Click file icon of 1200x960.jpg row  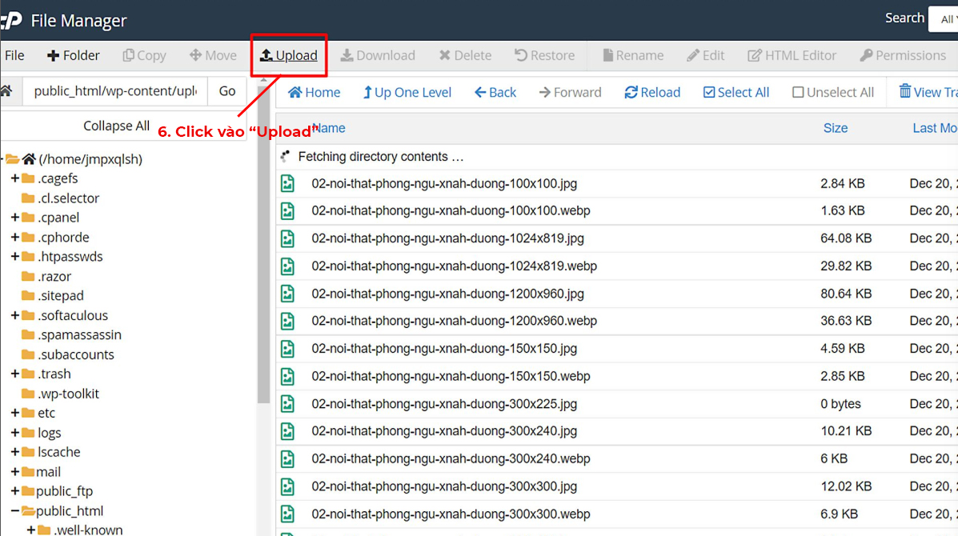288,294
